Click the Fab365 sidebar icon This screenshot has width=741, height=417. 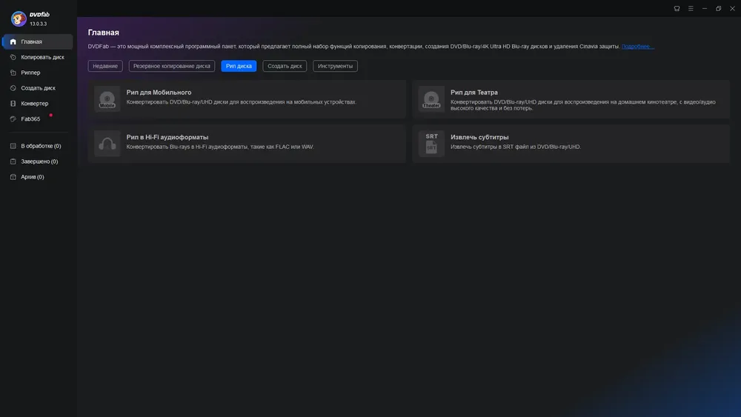(x=13, y=119)
